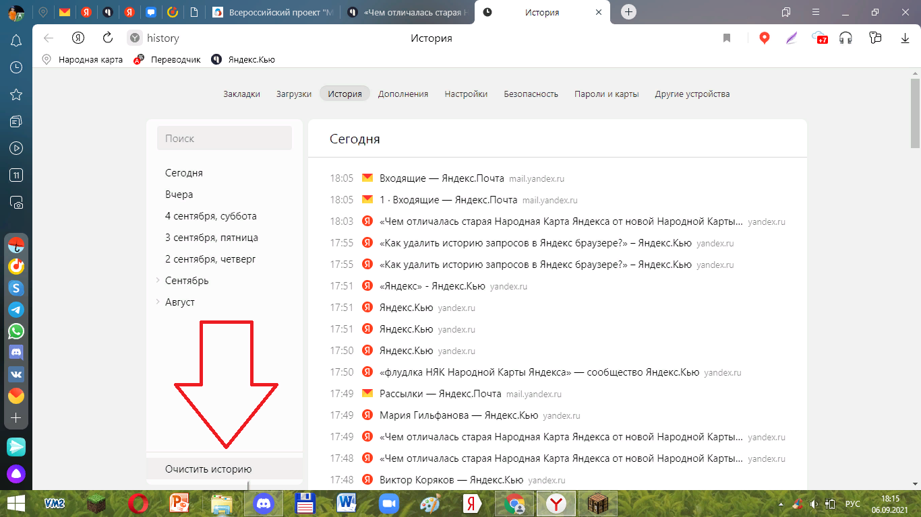Open «флудилка НЯК Народной Карты» entry
Viewport: 921px width, 517px height.
[x=539, y=372]
